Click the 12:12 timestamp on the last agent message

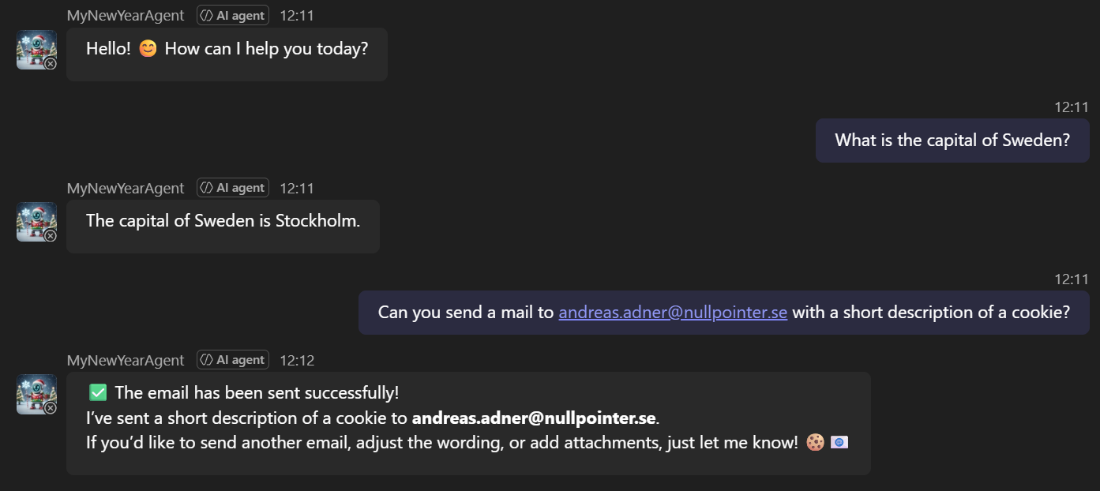pyautogui.click(x=297, y=360)
